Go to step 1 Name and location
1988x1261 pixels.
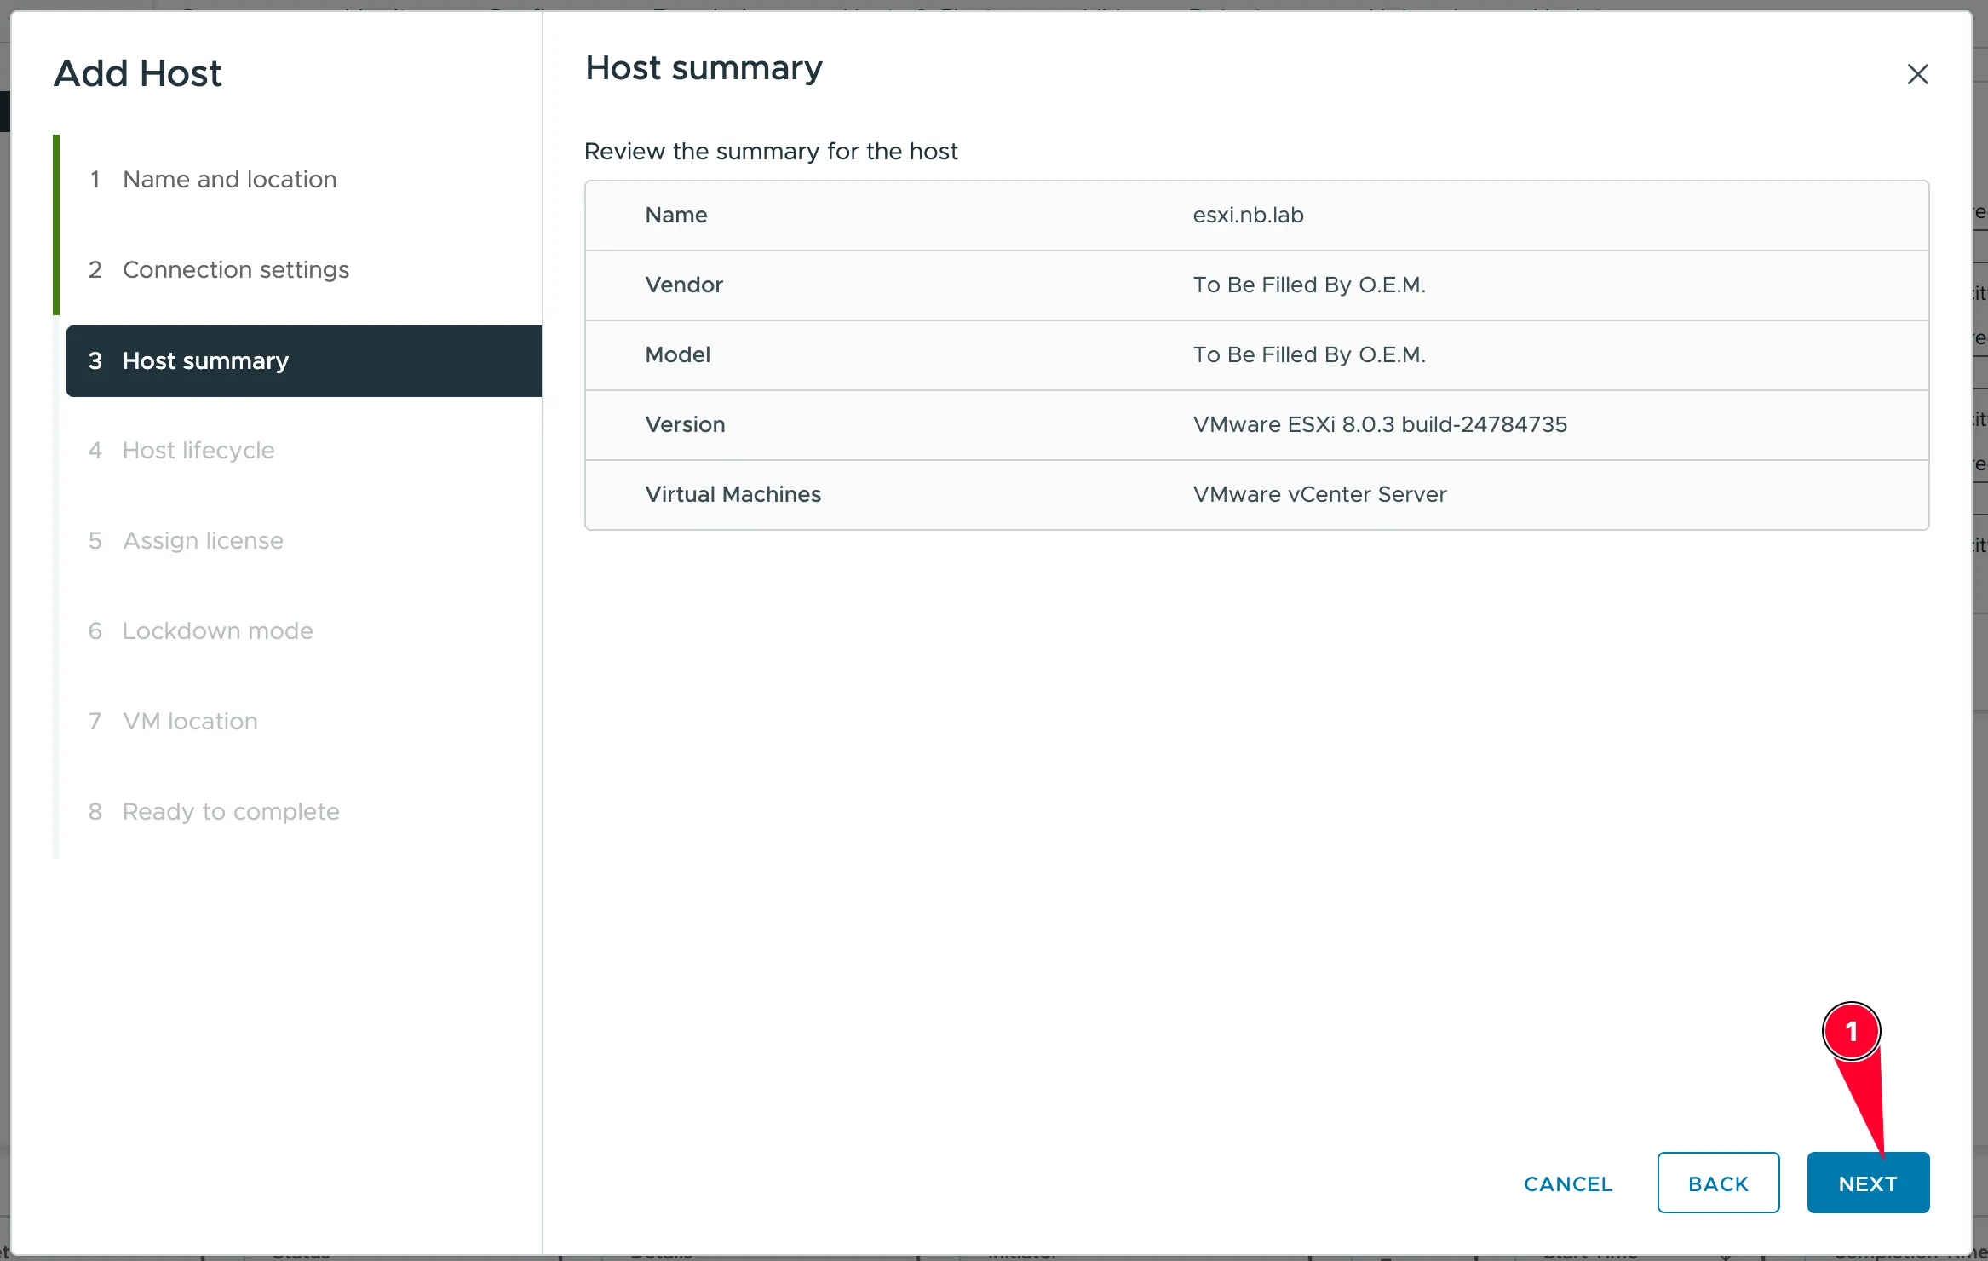[x=213, y=180]
